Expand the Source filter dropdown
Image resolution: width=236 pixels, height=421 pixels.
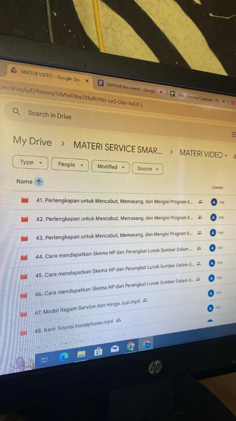147,168
